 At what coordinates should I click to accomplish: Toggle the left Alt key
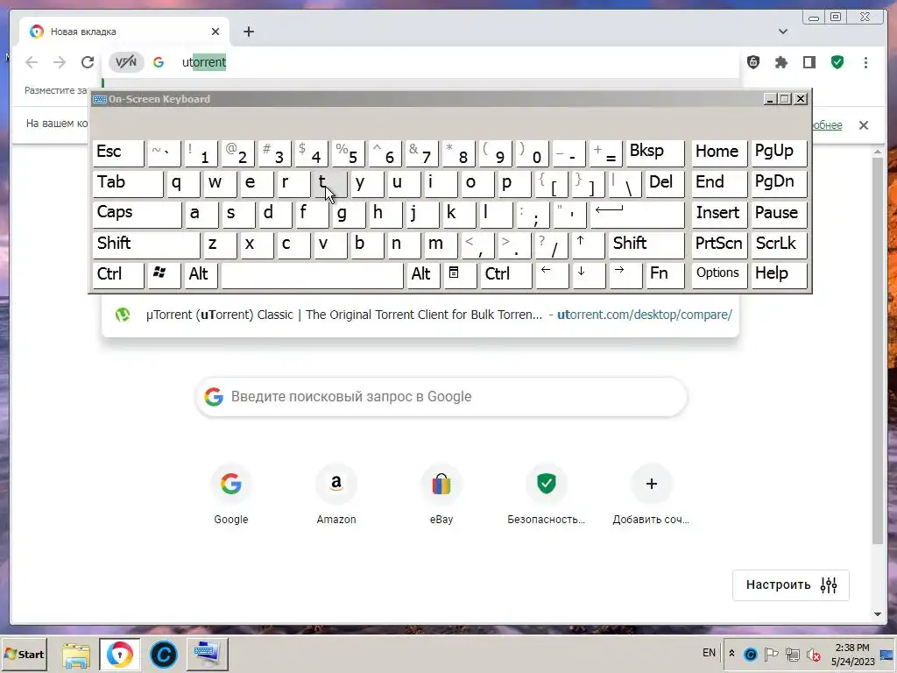pyautogui.click(x=201, y=275)
